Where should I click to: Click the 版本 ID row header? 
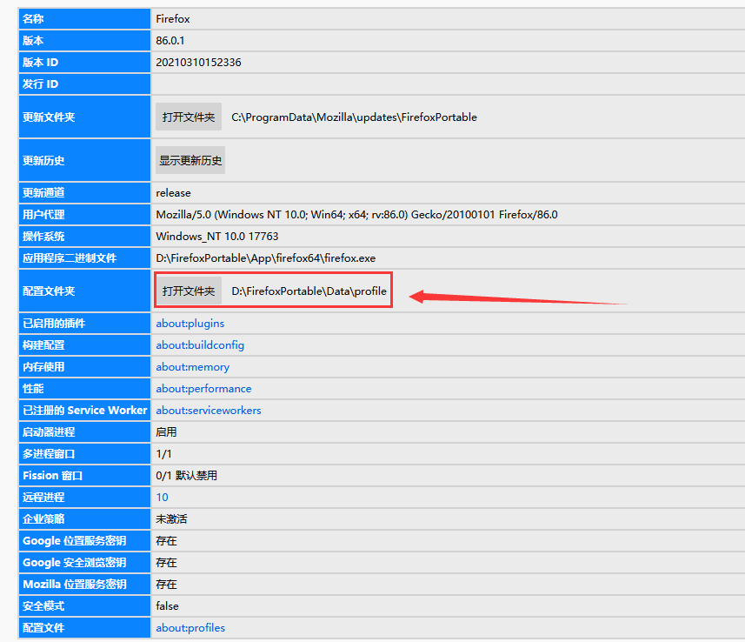84,63
